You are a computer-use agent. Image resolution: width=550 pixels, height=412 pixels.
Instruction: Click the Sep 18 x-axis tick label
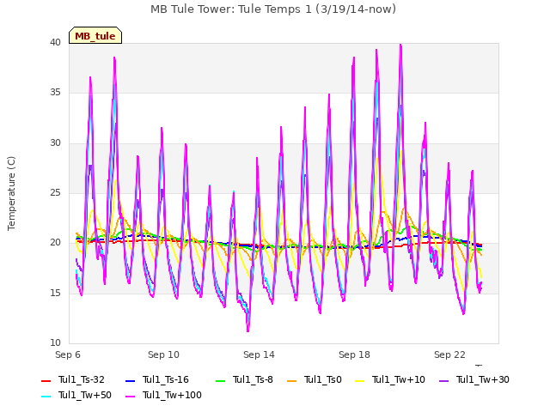[x=354, y=354]
